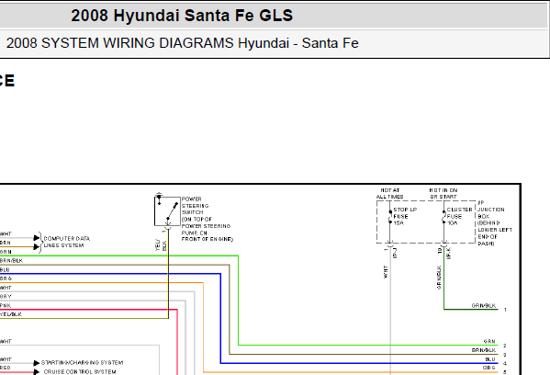Click connector number 4 at the blue wire end

click(x=505, y=363)
